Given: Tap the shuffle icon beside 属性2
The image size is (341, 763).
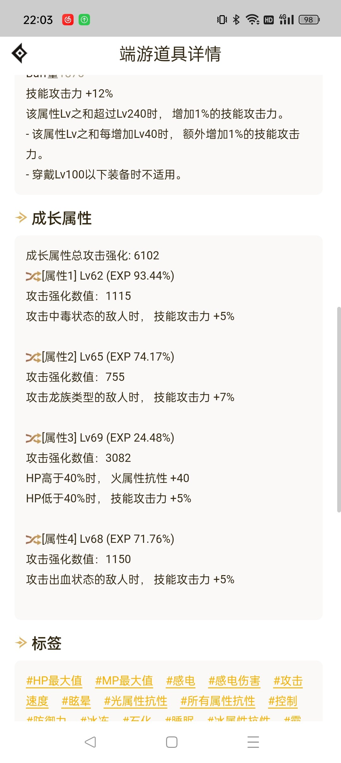Looking at the screenshot, I should click(33, 357).
